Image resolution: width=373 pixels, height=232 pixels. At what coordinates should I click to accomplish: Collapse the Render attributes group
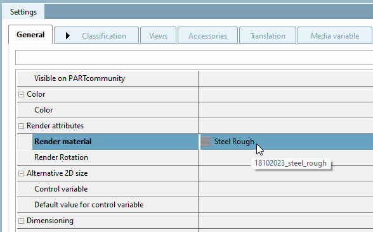click(x=21, y=126)
